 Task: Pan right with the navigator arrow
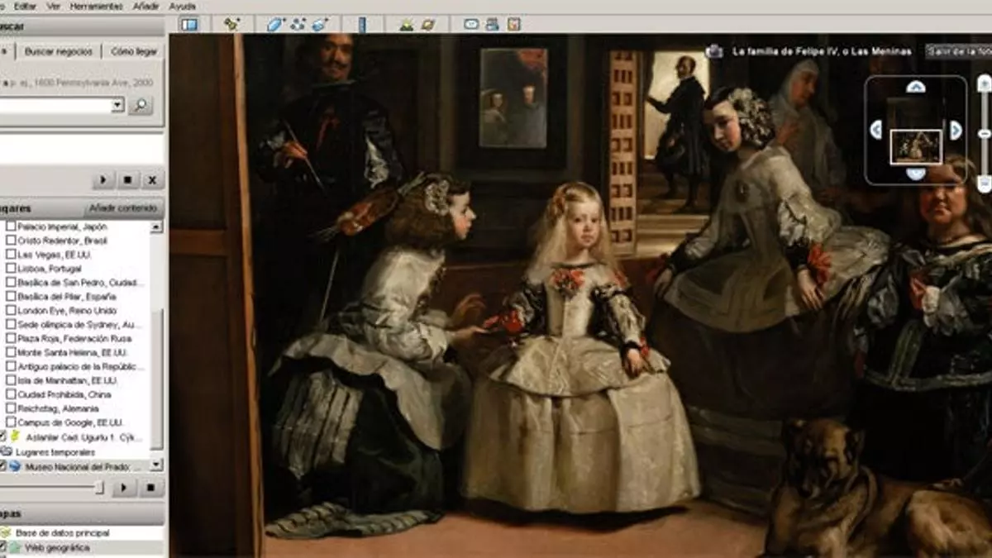tap(956, 130)
